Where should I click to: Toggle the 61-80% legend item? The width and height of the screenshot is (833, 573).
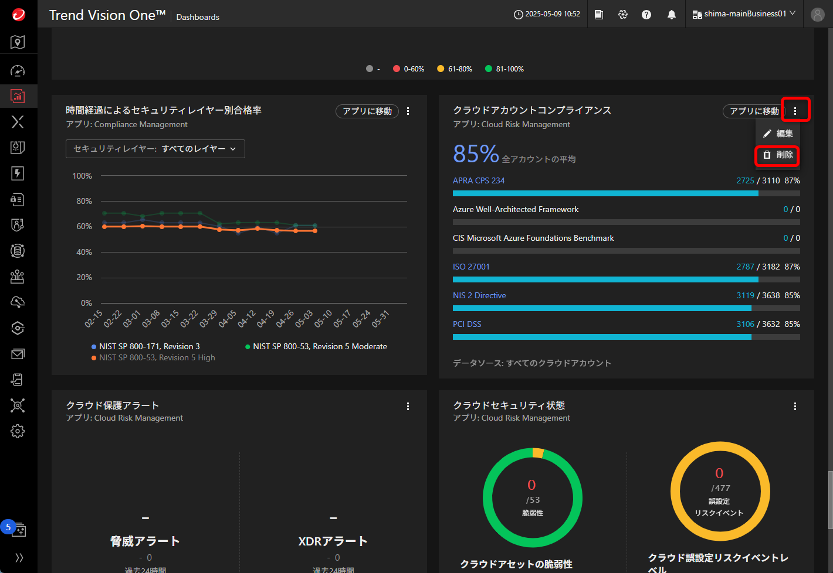click(x=455, y=69)
